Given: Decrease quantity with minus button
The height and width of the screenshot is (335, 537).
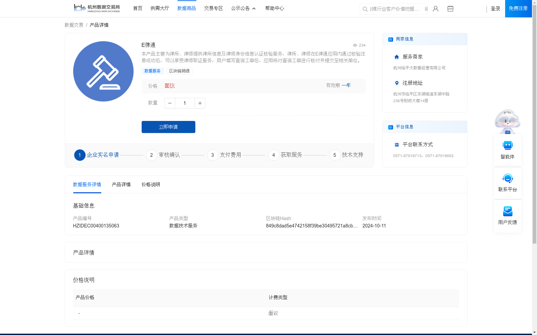Looking at the screenshot, I should pyautogui.click(x=170, y=103).
